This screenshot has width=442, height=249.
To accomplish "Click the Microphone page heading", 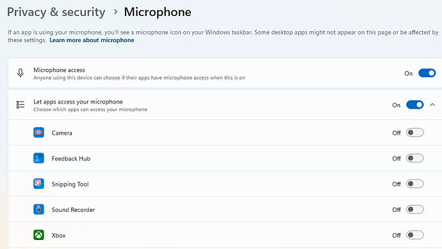I will 158,12.
